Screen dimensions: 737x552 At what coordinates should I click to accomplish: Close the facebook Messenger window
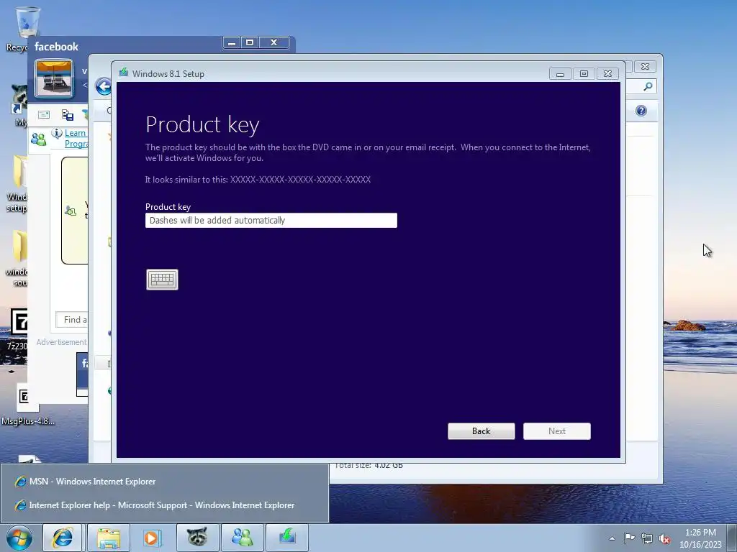click(273, 42)
